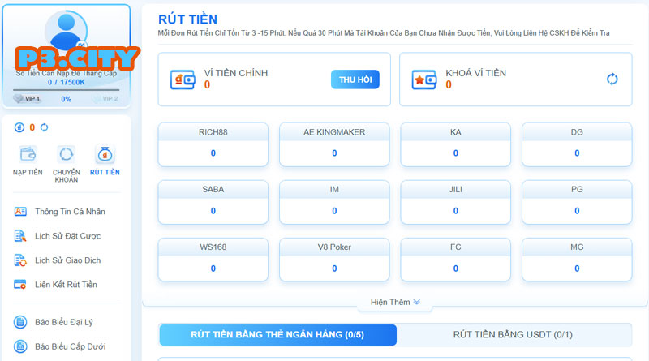Click the Khoá Ví Tiền star wallet icon

pyautogui.click(x=424, y=80)
